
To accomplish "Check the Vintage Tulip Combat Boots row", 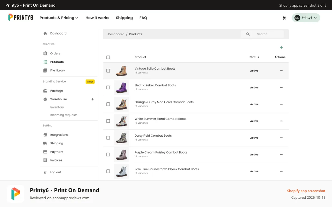I will [x=108, y=71].
